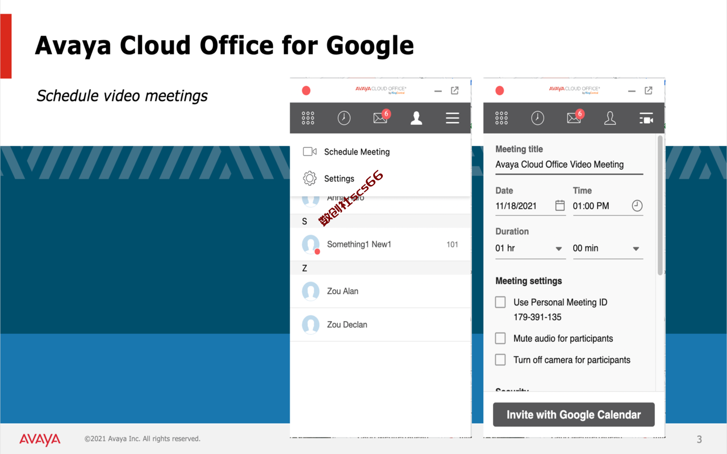Open dial pad icon in right panel

pyautogui.click(x=502, y=118)
